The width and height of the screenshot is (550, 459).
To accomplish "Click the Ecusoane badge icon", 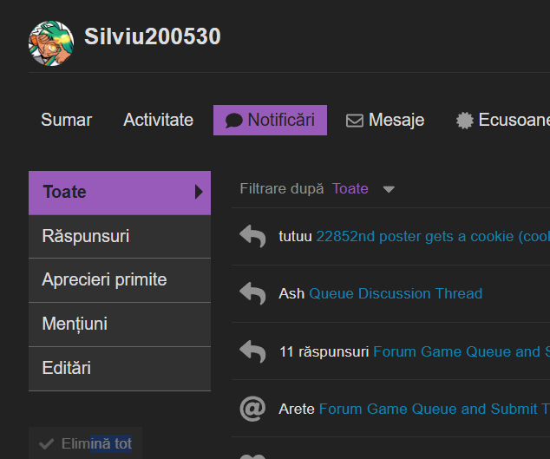I will [465, 121].
